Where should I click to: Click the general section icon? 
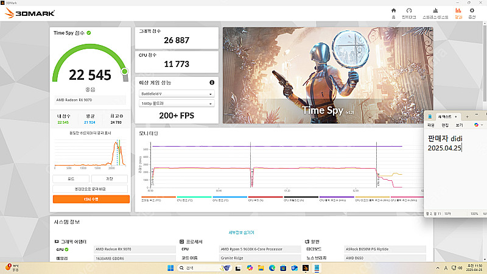[307, 241]
